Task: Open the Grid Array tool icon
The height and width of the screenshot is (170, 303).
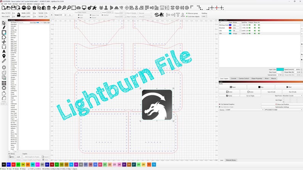Action: pos(4,83)
